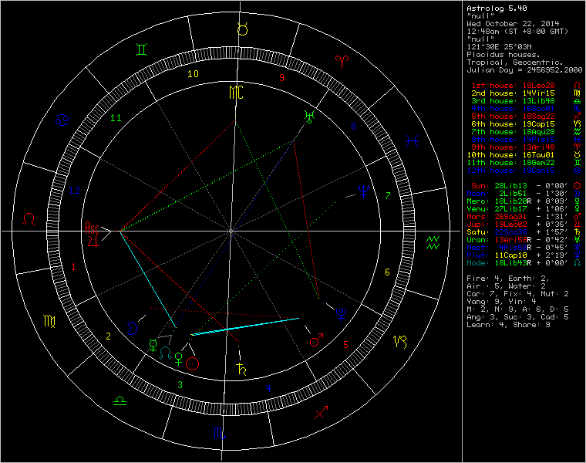Click the Pisces glyph on the chart wheel
This screenshot has width=586, height=463.
click(x=412, y=140)
